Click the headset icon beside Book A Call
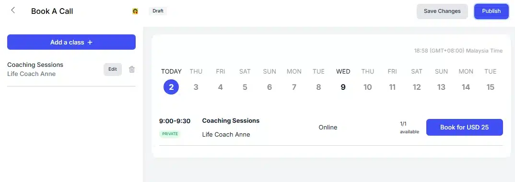This screenshot has height=182, width=515. (135, 11)
